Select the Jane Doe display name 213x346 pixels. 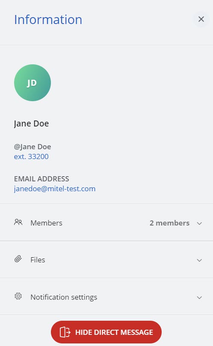pyautogui.click(x=32, y=123)
